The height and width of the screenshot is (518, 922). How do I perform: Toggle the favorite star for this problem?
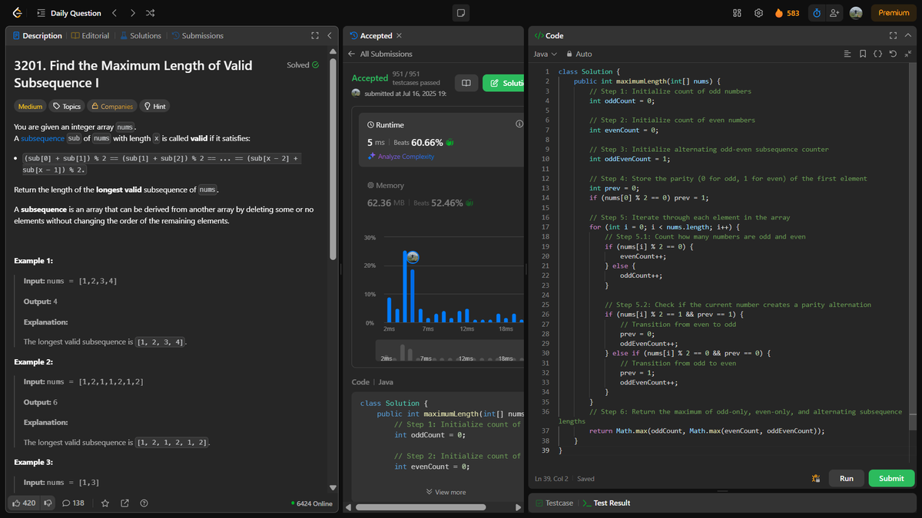[x=105, y=503]
